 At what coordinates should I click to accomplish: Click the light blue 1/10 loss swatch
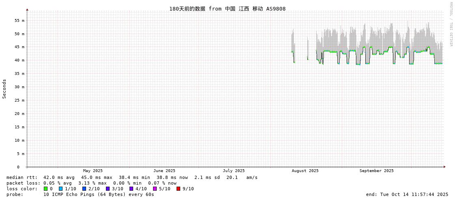pyautogui.click(x=60, y=189)
